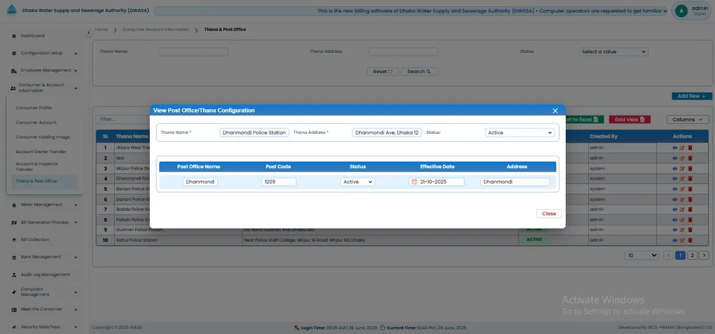Open the Bill Collection menu item
The height and width of the screenshot is (334, 715).
[35, 240]
